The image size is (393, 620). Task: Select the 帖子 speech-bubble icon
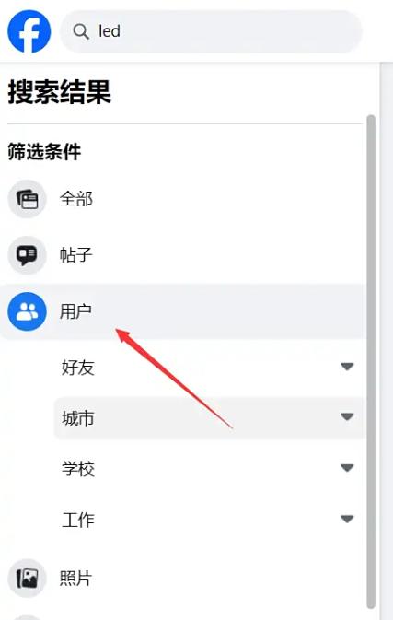point(28,255)
